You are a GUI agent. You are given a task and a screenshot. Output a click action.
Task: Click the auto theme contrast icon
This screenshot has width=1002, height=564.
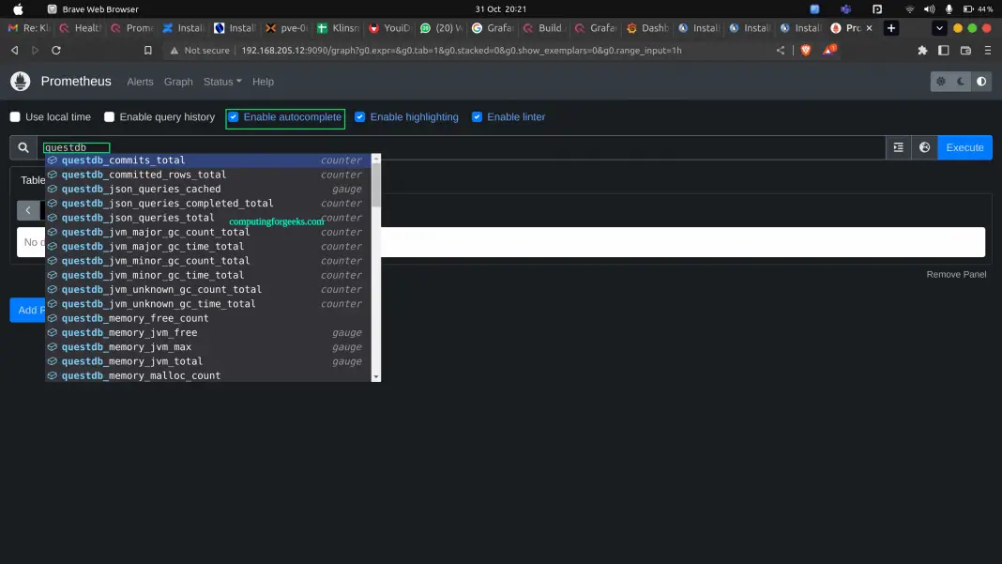point(981,83)
